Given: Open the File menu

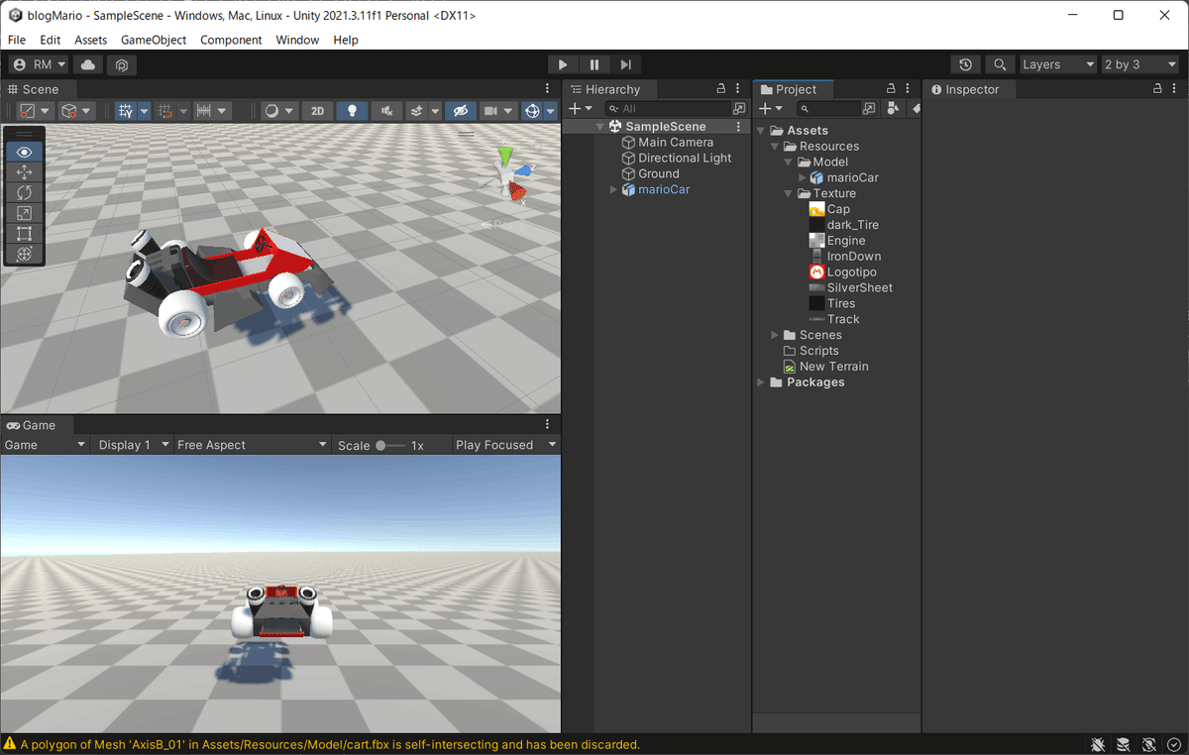Looking at the screenshot, I should [x=17, y=40].
